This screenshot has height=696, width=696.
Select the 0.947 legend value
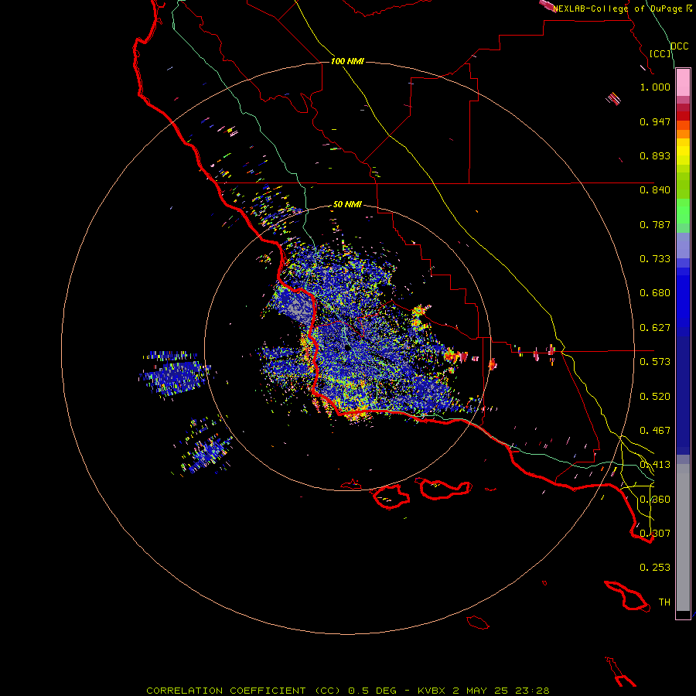coord(655,121)
